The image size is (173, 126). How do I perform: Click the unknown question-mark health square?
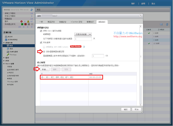pos(32,24)
